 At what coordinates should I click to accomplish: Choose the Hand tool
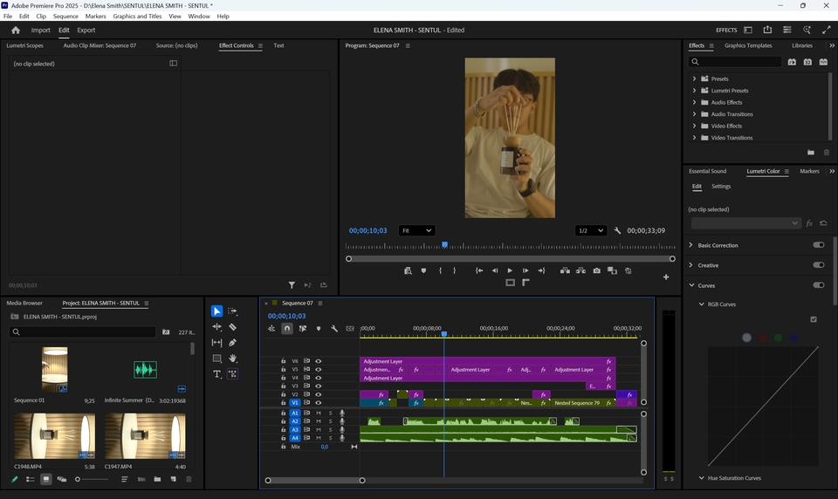[x=232, y=359]
